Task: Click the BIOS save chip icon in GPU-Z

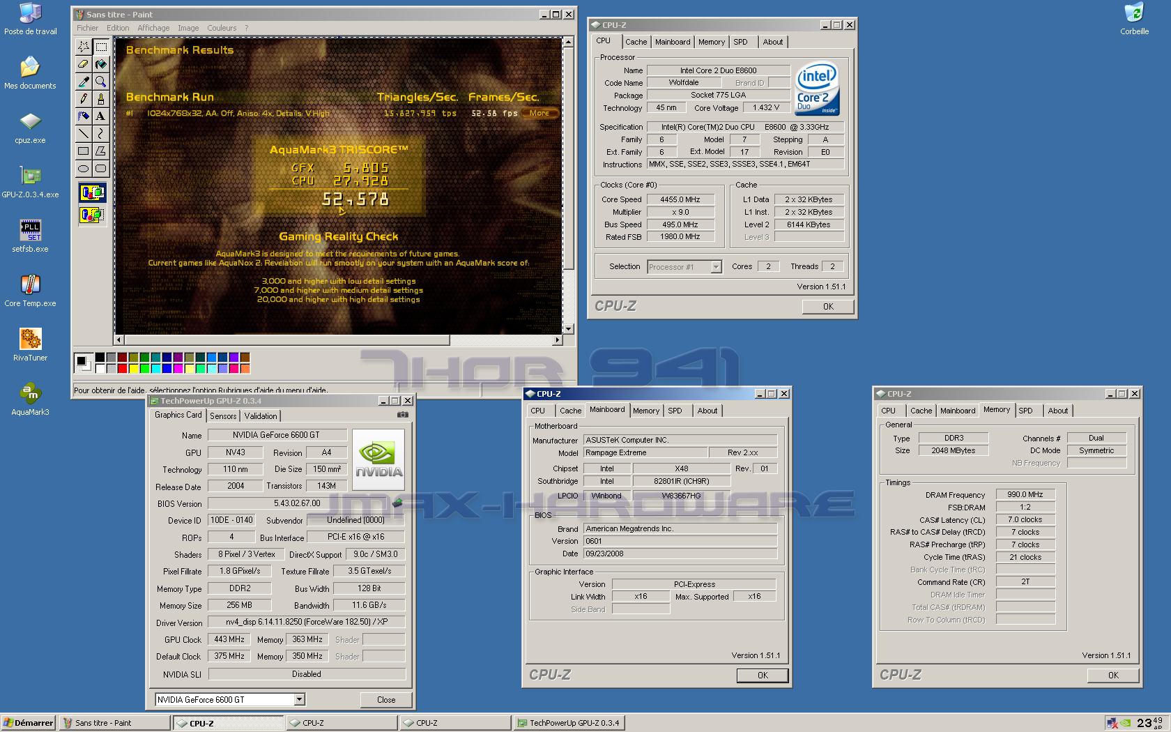Action: click(397, 503)
